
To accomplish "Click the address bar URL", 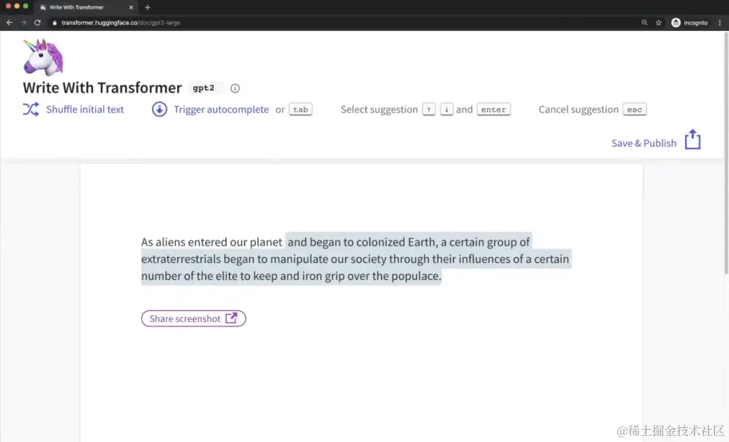I will (x=120, y=22).
